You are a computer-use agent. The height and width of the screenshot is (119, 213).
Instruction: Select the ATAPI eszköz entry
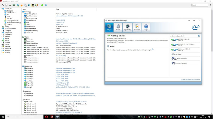tap(185, 54)
